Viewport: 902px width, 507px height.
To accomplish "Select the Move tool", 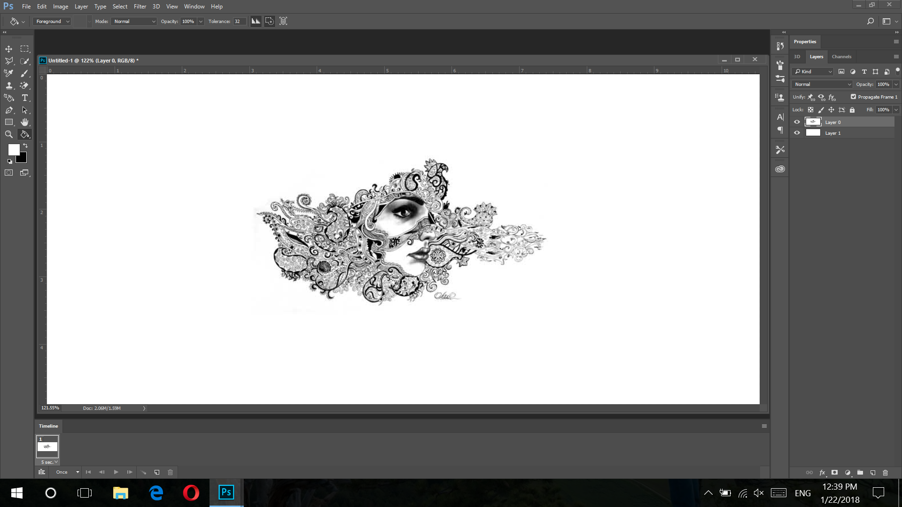I will tap(8, 48).
